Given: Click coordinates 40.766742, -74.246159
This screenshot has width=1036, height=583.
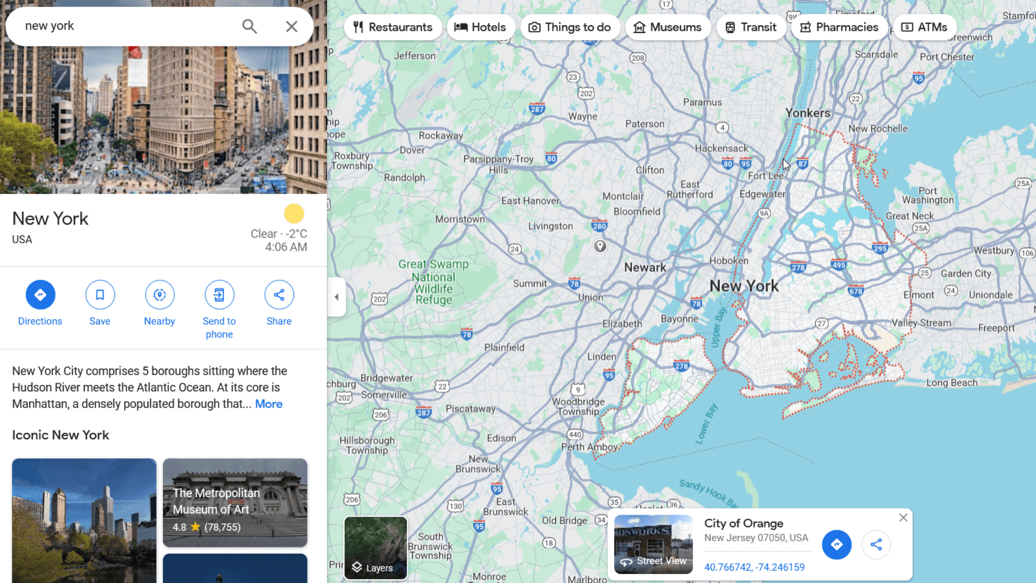Looking at the screenshot, I should [754, 567].
